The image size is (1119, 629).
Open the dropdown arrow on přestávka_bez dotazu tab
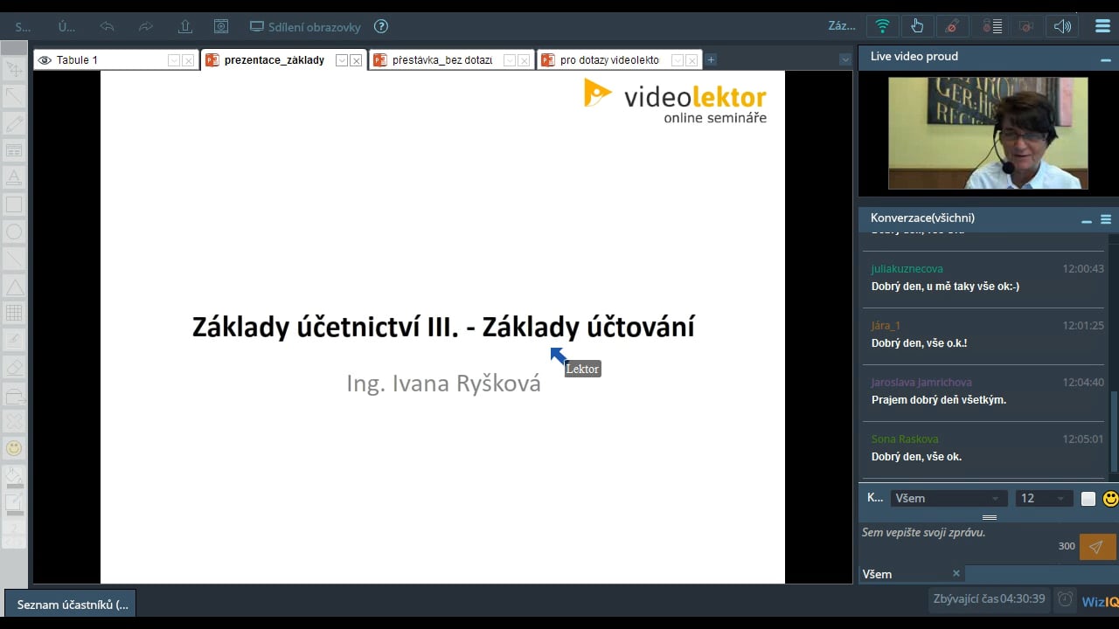point(510,60)
